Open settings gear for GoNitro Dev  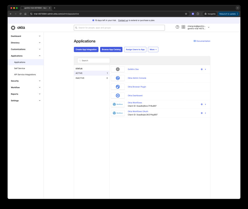pyautogui.click(x=202, y=69)
